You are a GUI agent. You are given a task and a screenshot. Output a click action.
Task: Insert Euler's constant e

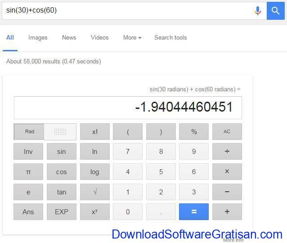28,192
